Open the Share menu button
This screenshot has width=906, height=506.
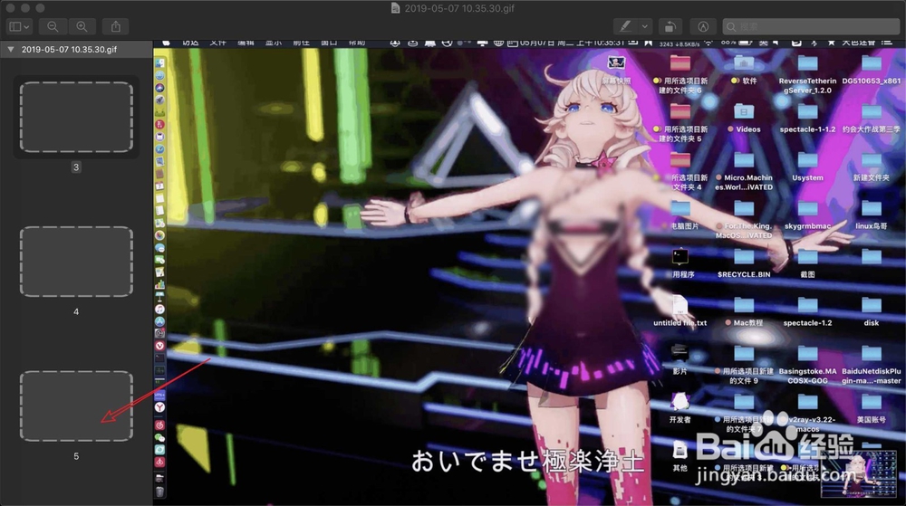(116, 26)
